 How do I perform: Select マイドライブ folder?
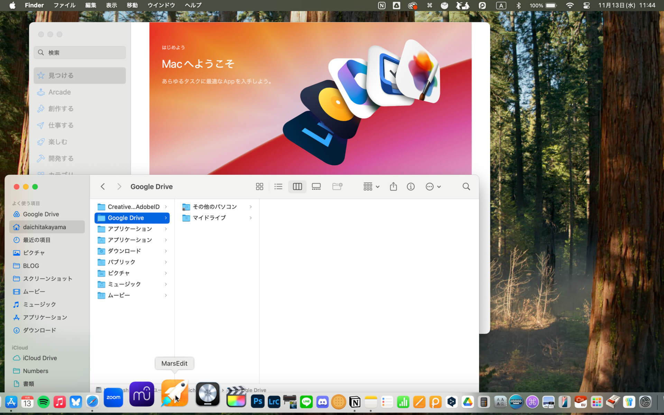[217, 218]
